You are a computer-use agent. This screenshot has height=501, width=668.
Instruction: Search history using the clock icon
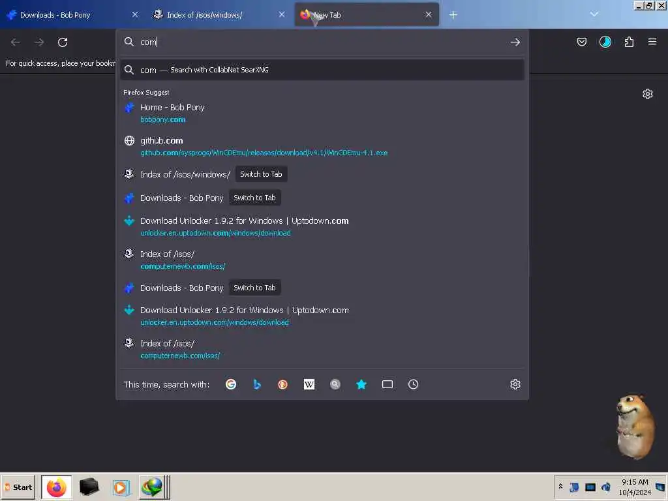(413, 384)
